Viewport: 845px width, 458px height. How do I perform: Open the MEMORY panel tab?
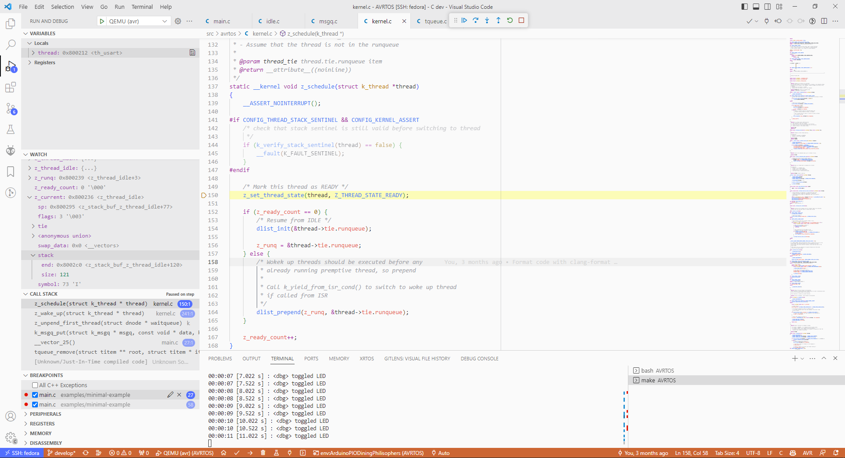[x=339, y=359]
